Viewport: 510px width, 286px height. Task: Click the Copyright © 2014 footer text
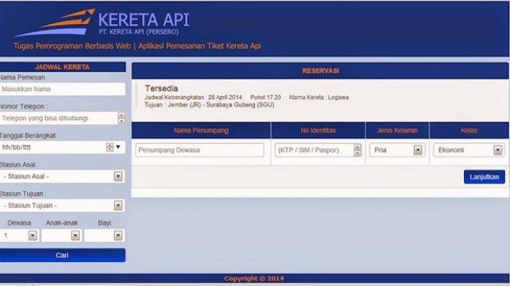coord(254,279)
